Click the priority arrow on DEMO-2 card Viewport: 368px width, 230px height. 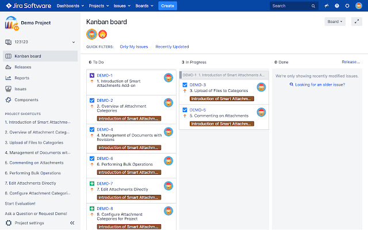tap(92, 106)
